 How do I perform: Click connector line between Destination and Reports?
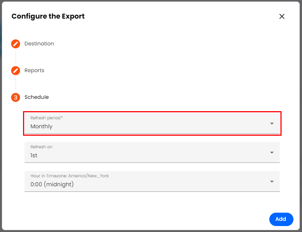tap(16, 57)
